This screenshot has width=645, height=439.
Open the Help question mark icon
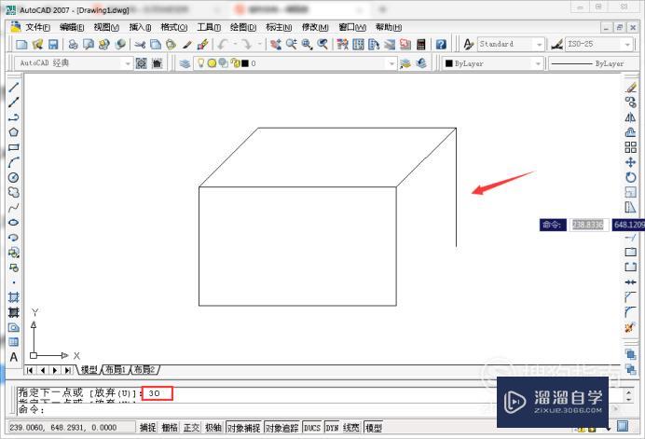click(441, 44)
